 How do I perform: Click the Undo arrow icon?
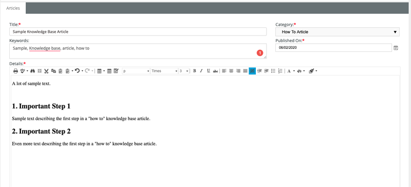(77, 71)
